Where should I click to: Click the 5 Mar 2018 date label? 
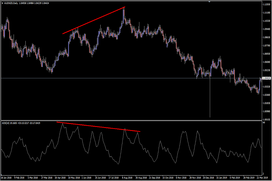pyautogui.click(x=33, y=178)
